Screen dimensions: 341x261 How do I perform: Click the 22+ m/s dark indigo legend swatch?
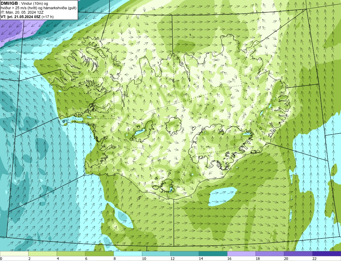327,253
